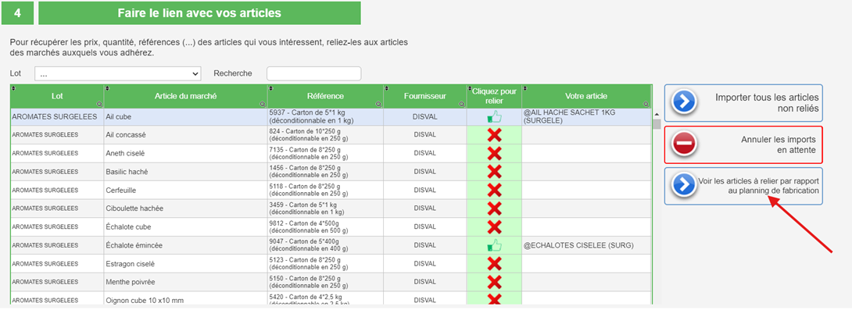Sort by Article du marché column arrows
Screen dimensions: 852x310
pos(108,88)
